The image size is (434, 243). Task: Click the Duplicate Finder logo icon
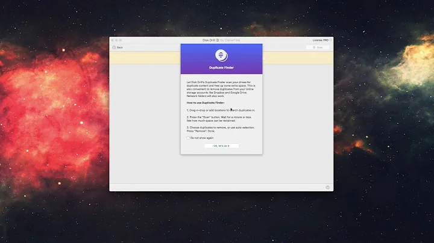click(x=221, y=55)
